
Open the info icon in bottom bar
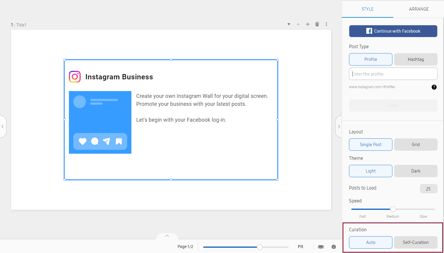click(x=334, y=247)
